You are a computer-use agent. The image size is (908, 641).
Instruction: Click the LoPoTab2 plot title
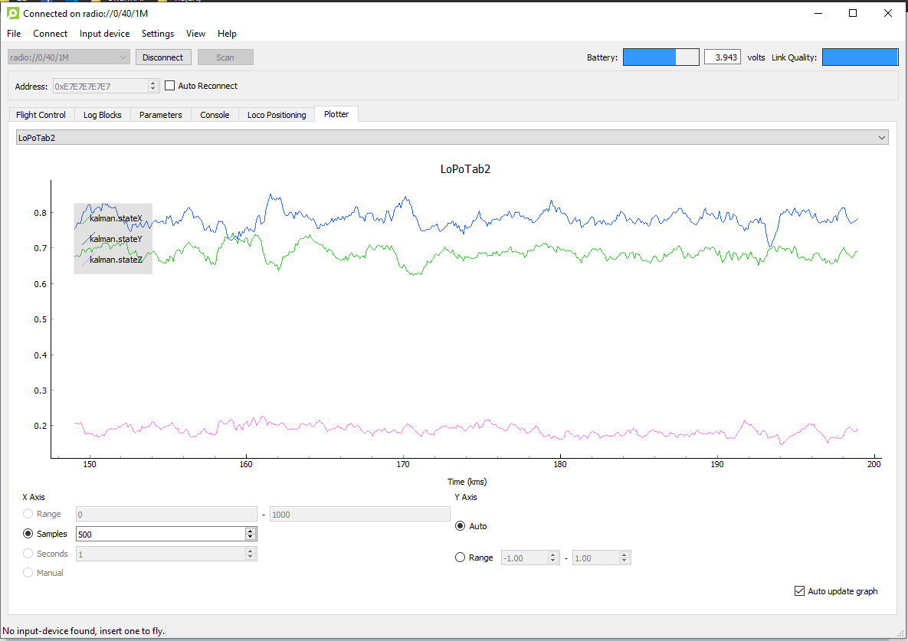pos(465,169)
